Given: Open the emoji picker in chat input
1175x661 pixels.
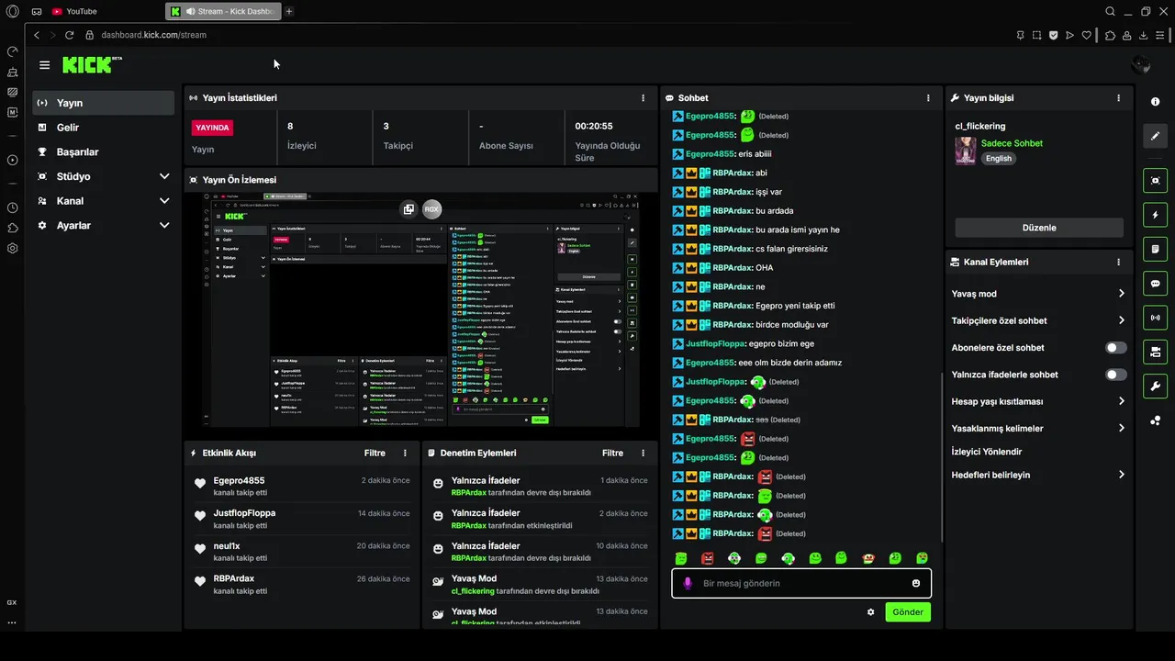Looking at the screenshot, I should click(x=916, y=583).
